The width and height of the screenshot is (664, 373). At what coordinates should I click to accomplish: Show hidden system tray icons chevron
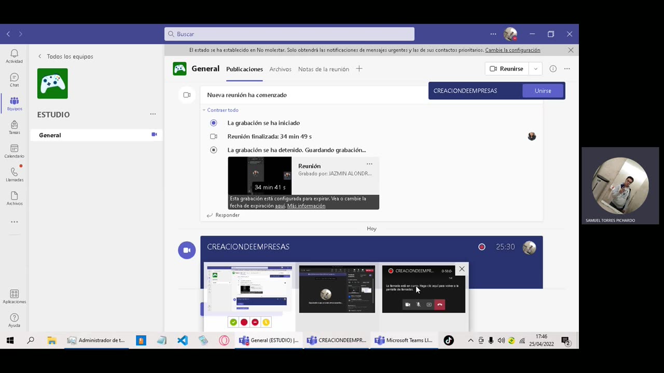[471, 340]
